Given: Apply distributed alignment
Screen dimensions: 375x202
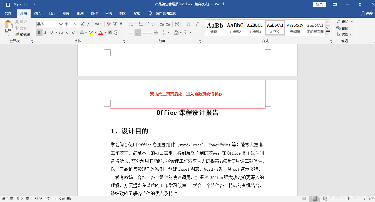Looking at the screenshot, I should click(156, 32).
